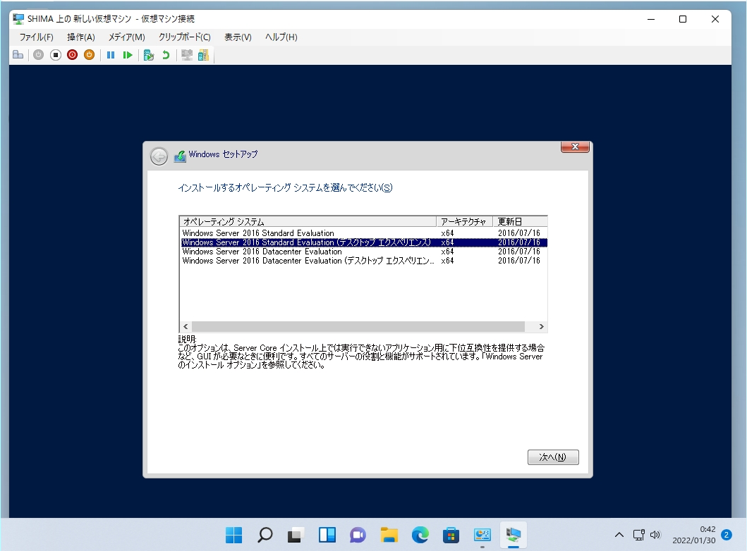Open Microsoft Store from taskbar
Viewport: 747px width, 551px height.
[x=451, y=535]
